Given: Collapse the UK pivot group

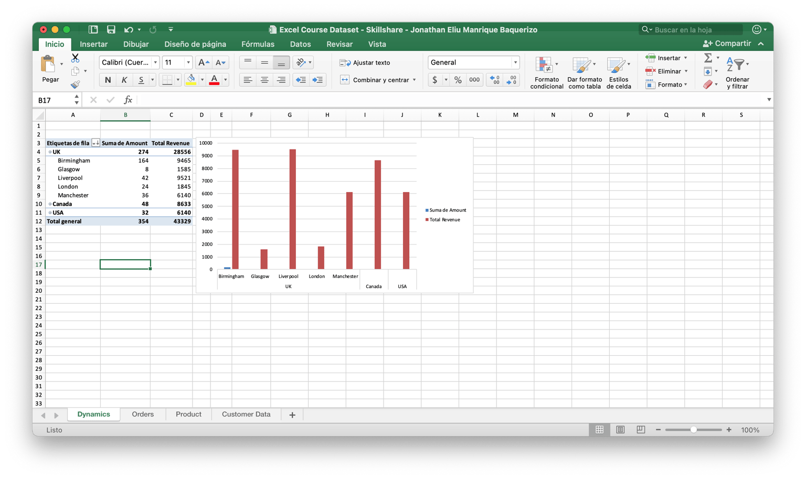Looking at the screenshot, I should coord(50,152).
